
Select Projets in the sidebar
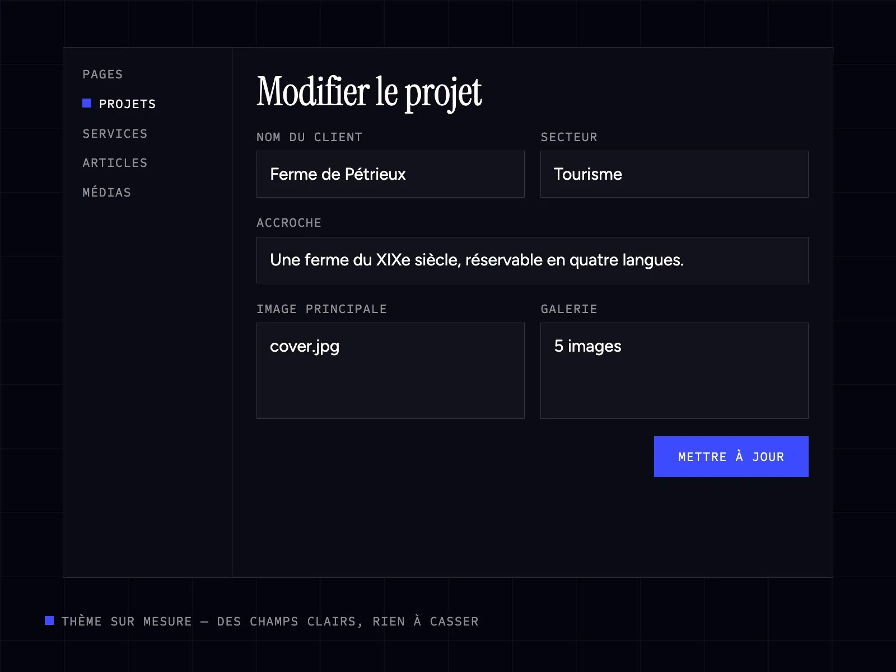click(x=127, y=104)
